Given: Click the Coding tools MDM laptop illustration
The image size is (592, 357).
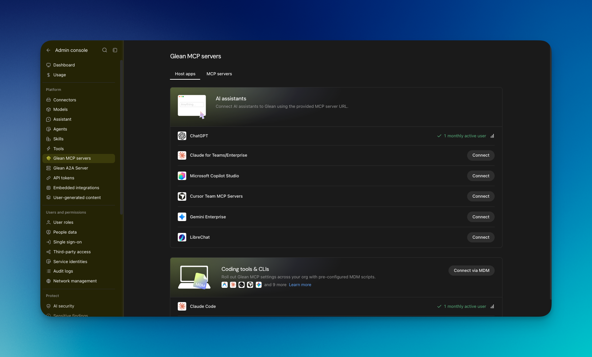Looking at the screenshot, I should coord(194,277).
